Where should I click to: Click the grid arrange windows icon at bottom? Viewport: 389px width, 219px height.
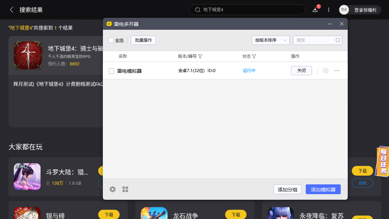125,189
